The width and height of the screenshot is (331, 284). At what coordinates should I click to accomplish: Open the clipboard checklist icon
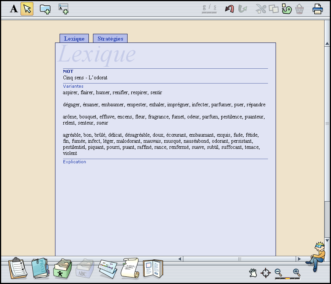tap(18, 268)
